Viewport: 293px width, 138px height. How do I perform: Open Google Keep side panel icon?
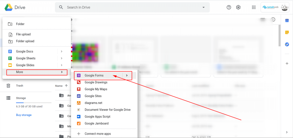click(x=287, y=33)
